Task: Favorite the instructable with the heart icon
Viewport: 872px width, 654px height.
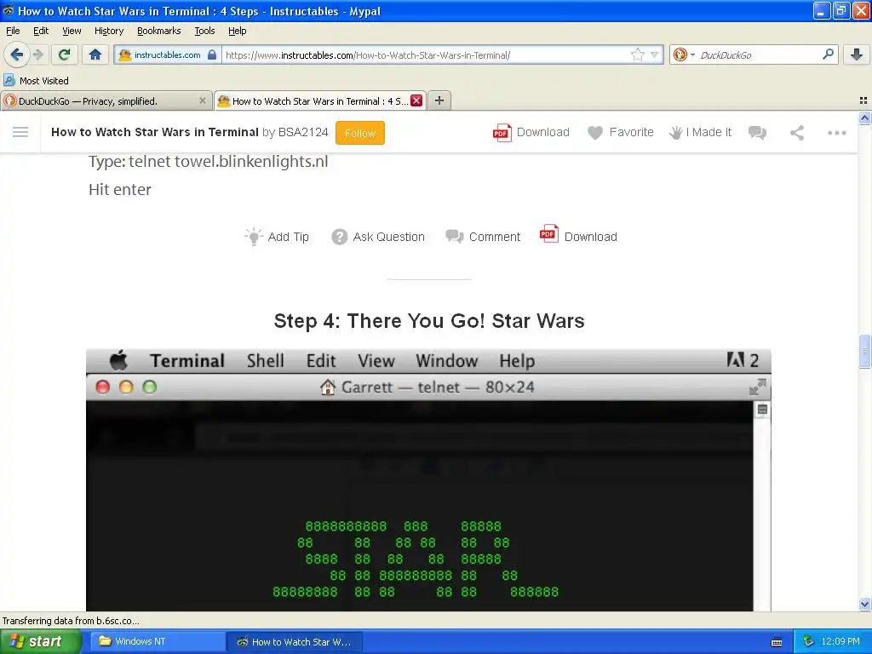Action: click(595, 133)
